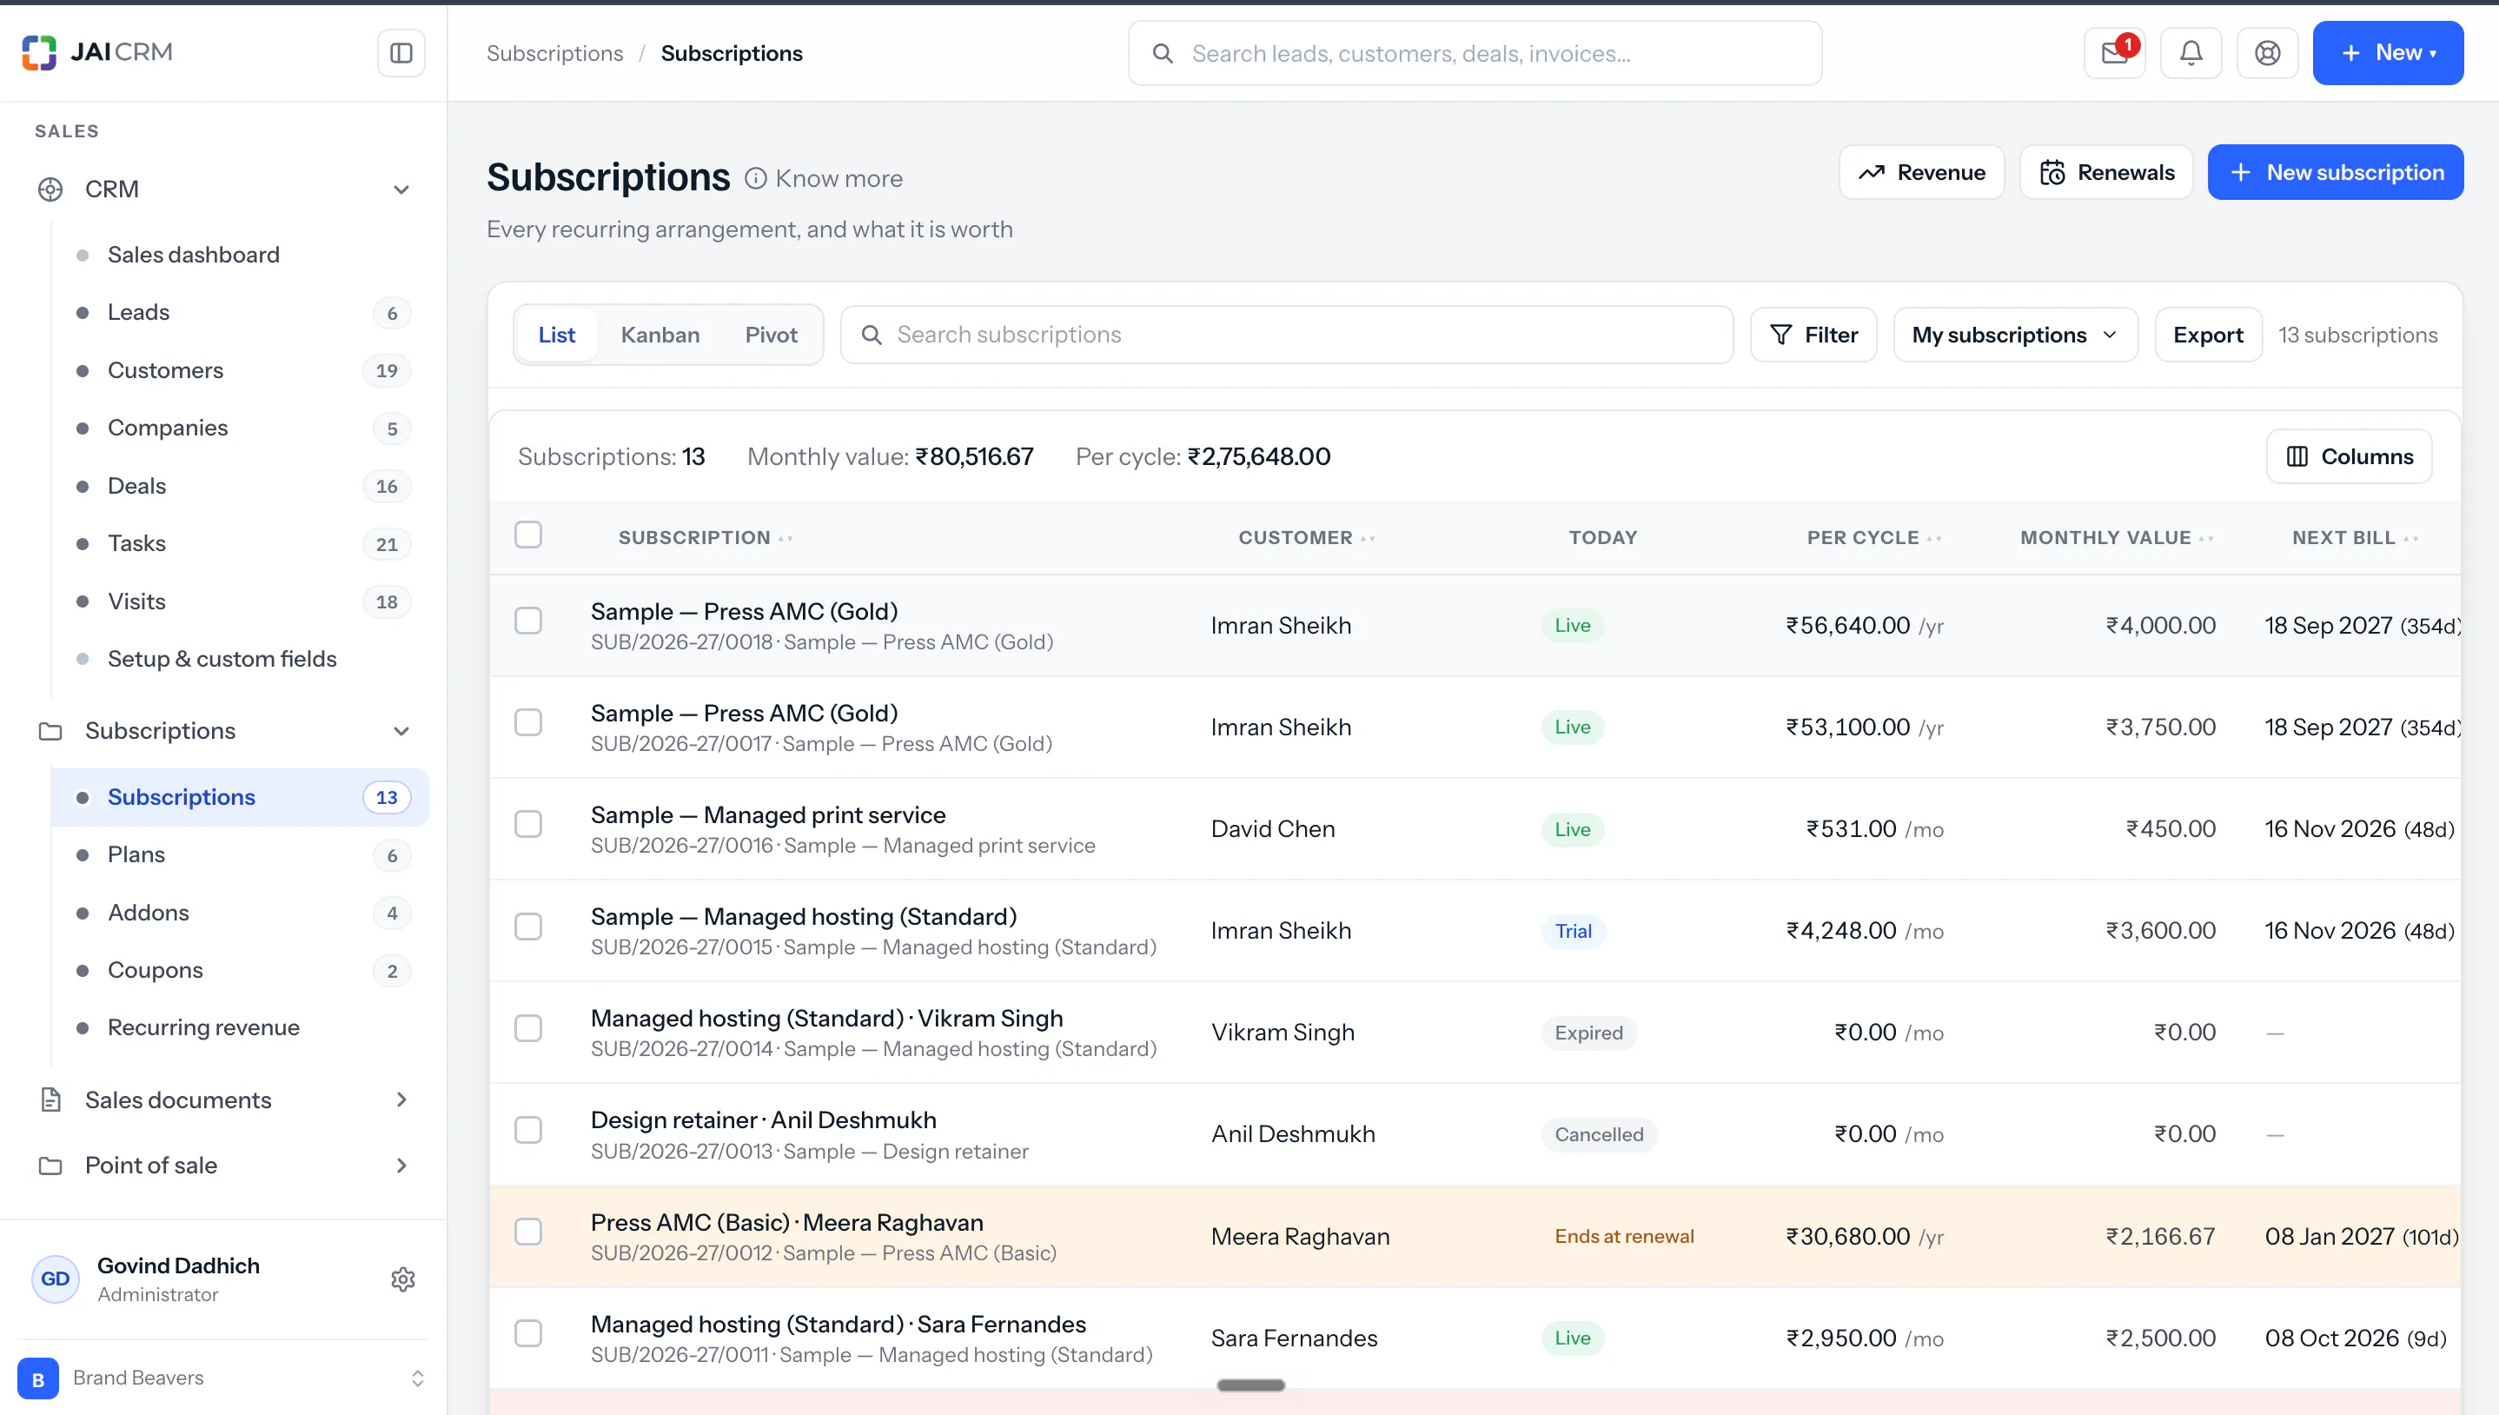Switch to the Kanban view tab
The height and width of the screenshot is (1415, 2499).
point(660,335)
